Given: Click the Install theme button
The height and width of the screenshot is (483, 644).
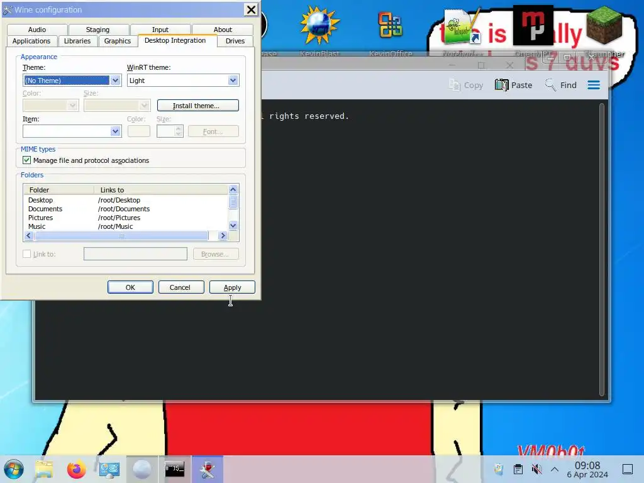Looking at the screenshot, I should click(197, 106).
